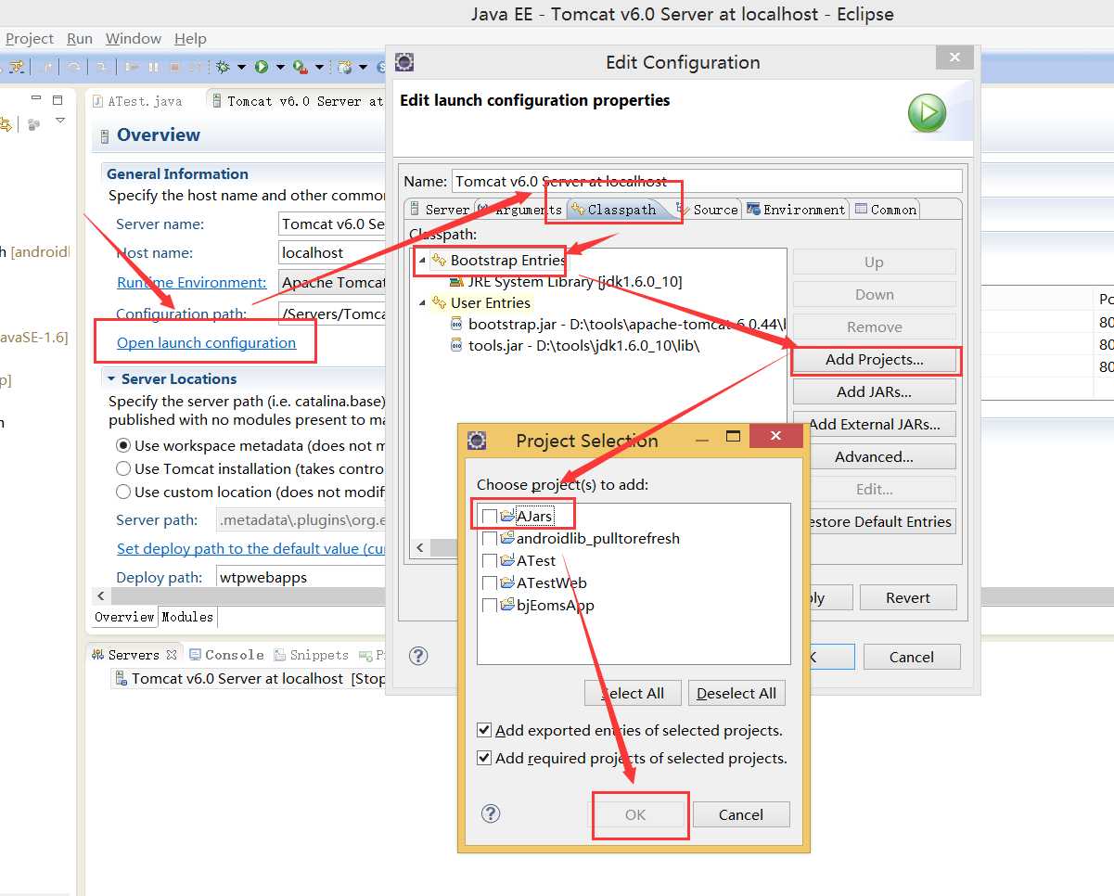Maximize the left panel view

click(58, 99)
